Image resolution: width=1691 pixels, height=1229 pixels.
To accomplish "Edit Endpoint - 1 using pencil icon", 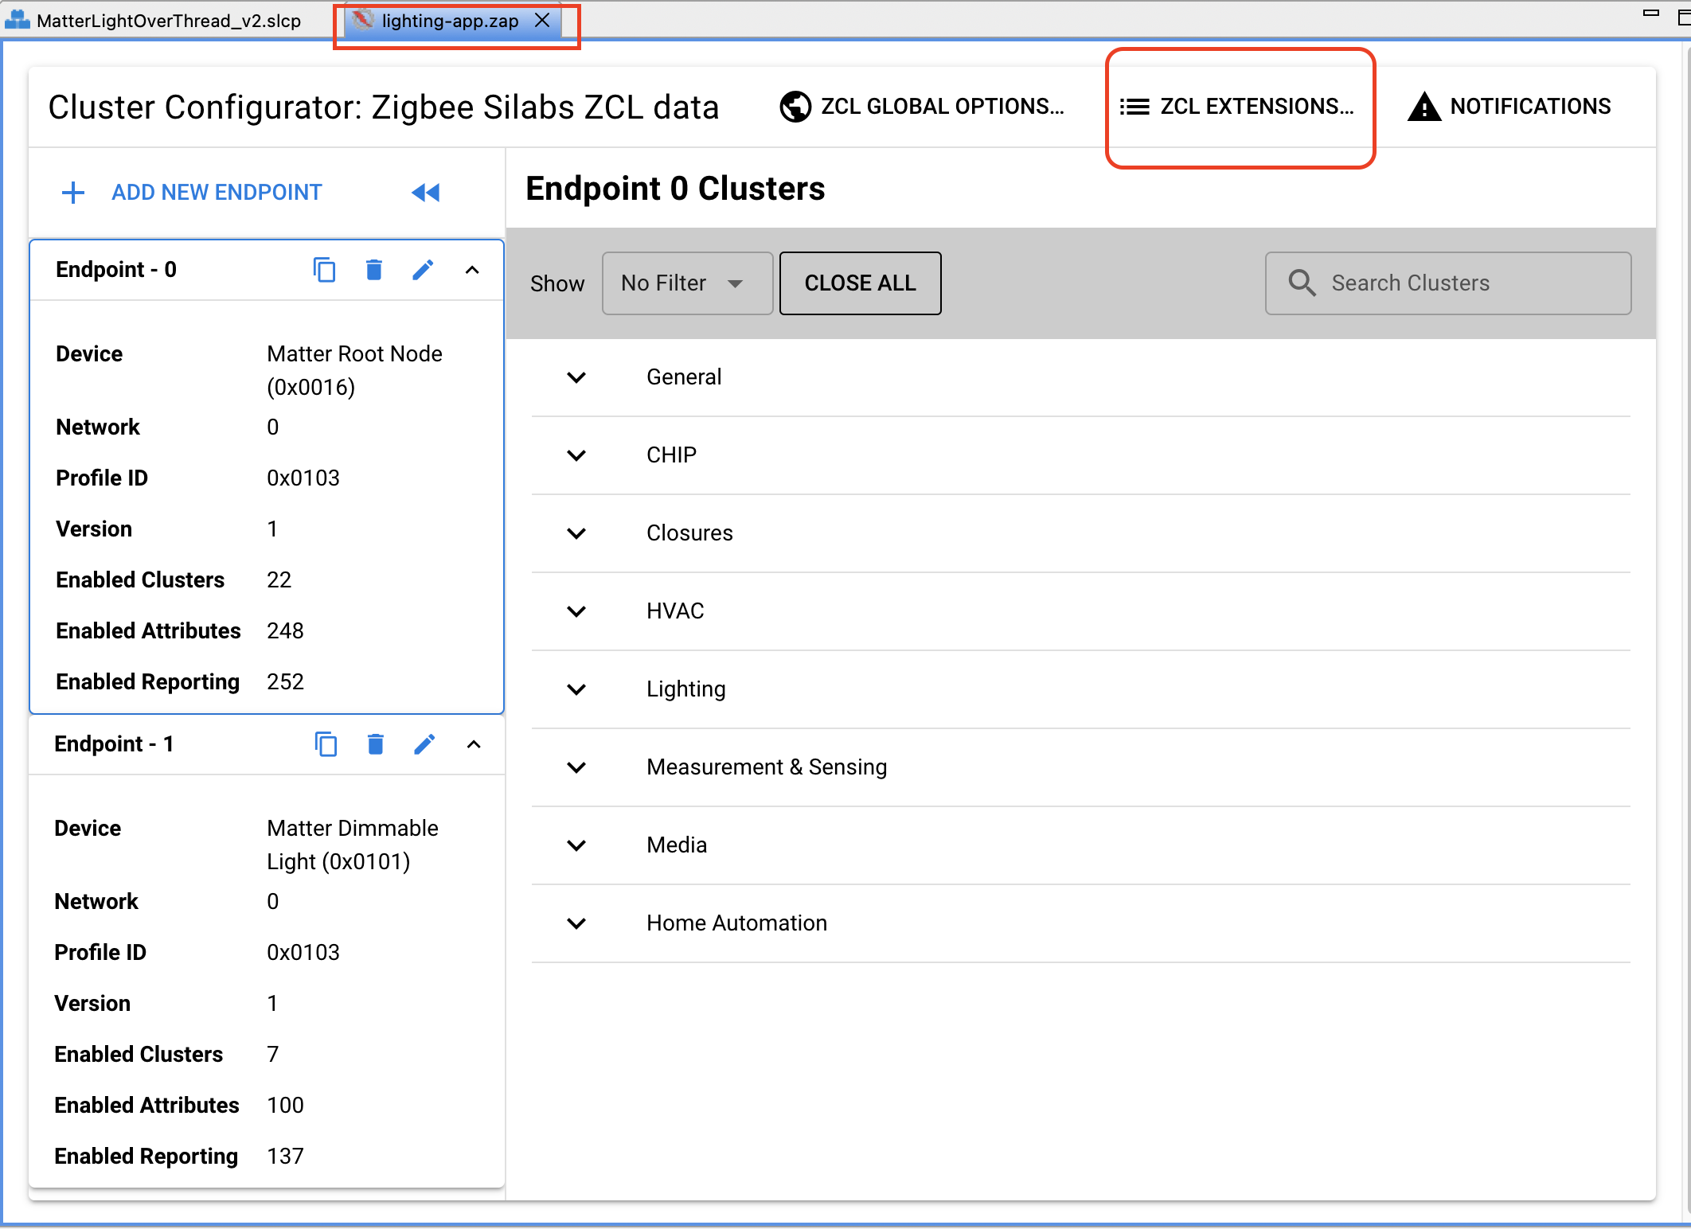I will [x=425, y=744].
